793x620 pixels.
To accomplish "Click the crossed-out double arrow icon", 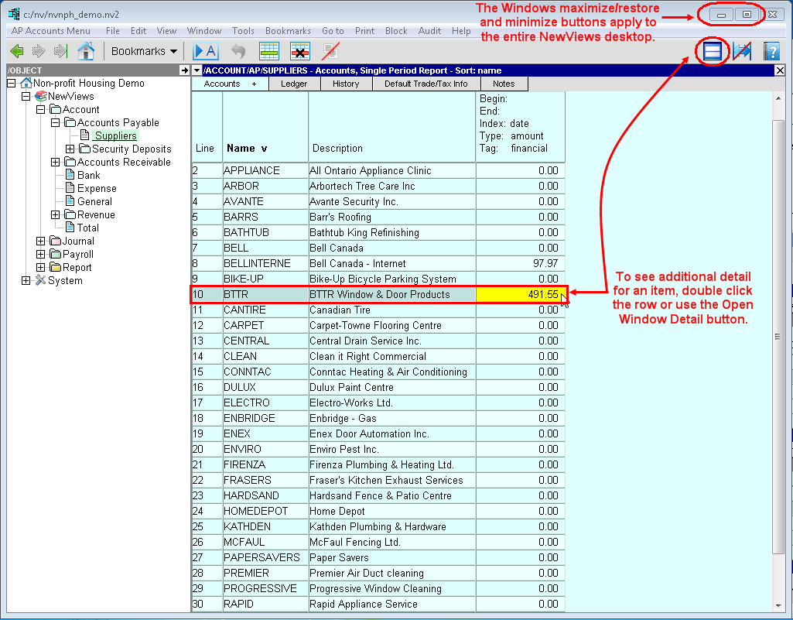I will 741,51.
